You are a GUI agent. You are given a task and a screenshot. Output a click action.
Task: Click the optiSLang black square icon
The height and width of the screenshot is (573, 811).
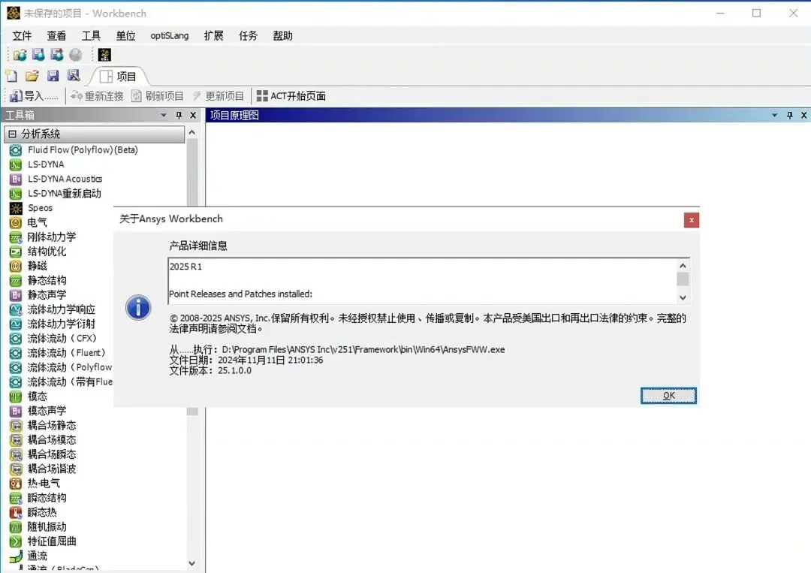pos(104,55)
